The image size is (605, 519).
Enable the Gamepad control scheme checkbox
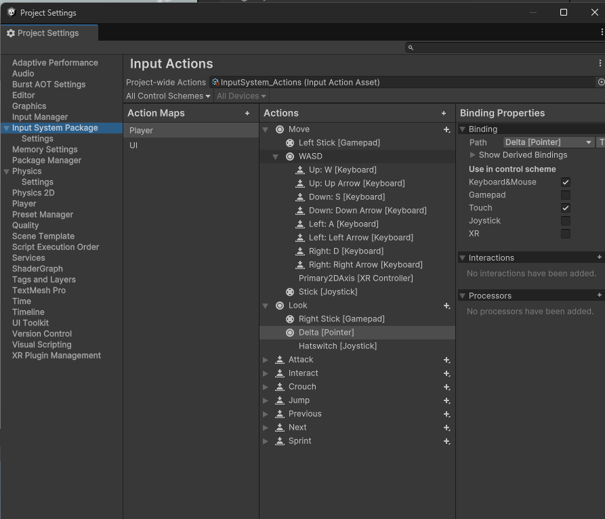pos(566,195)
